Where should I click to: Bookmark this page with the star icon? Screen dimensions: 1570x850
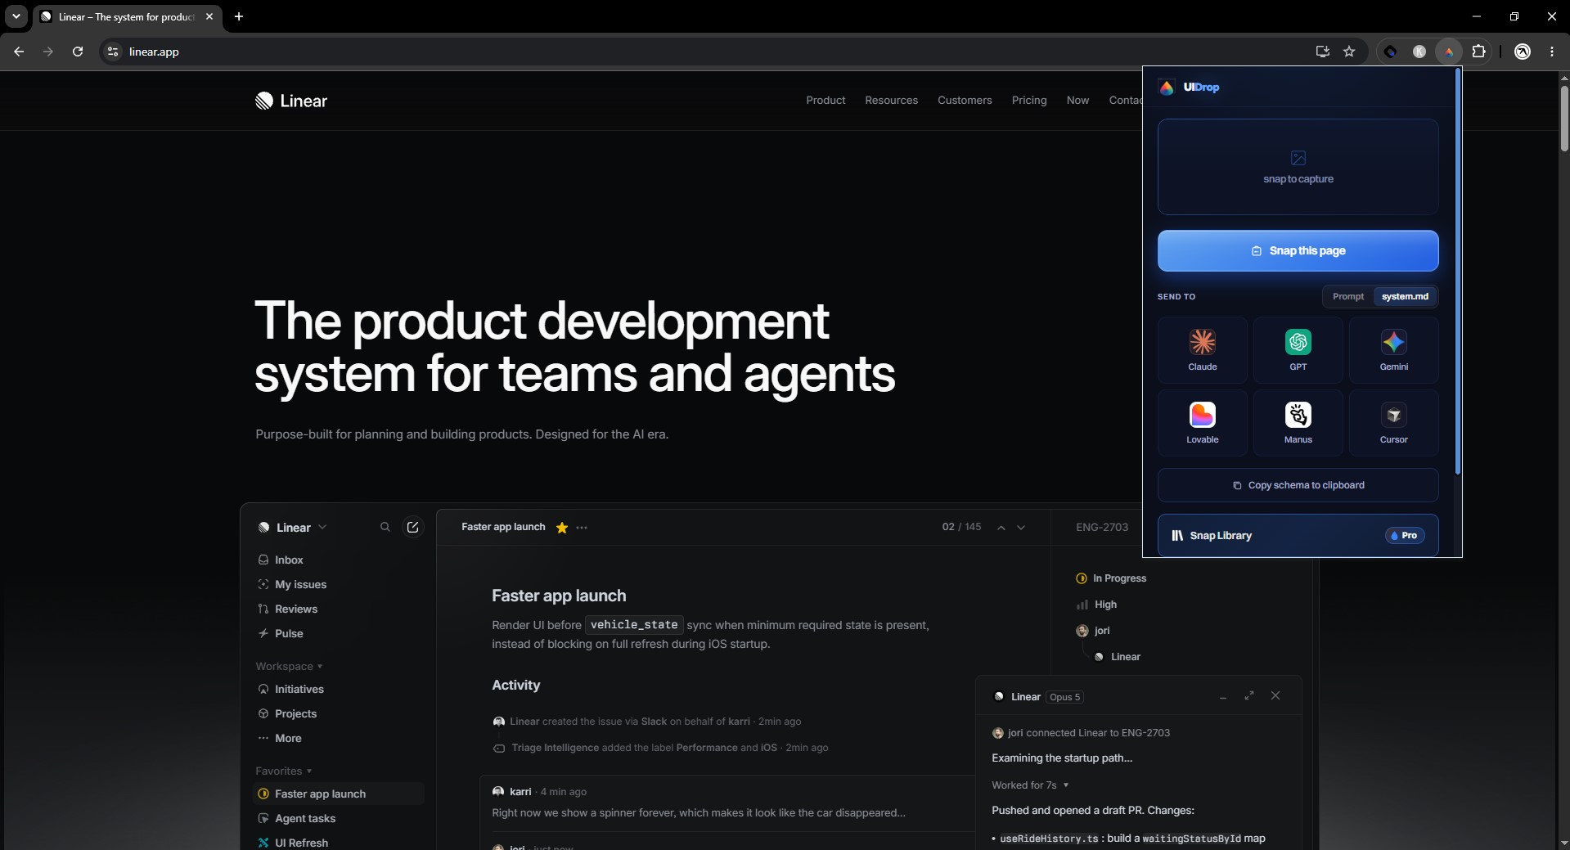point(1349,52)
